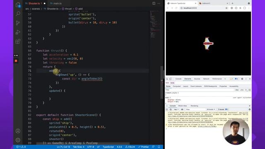This screenshot has height=149, width=265.
Task: Go back in the Chrome browser
Action: (168, 8)
